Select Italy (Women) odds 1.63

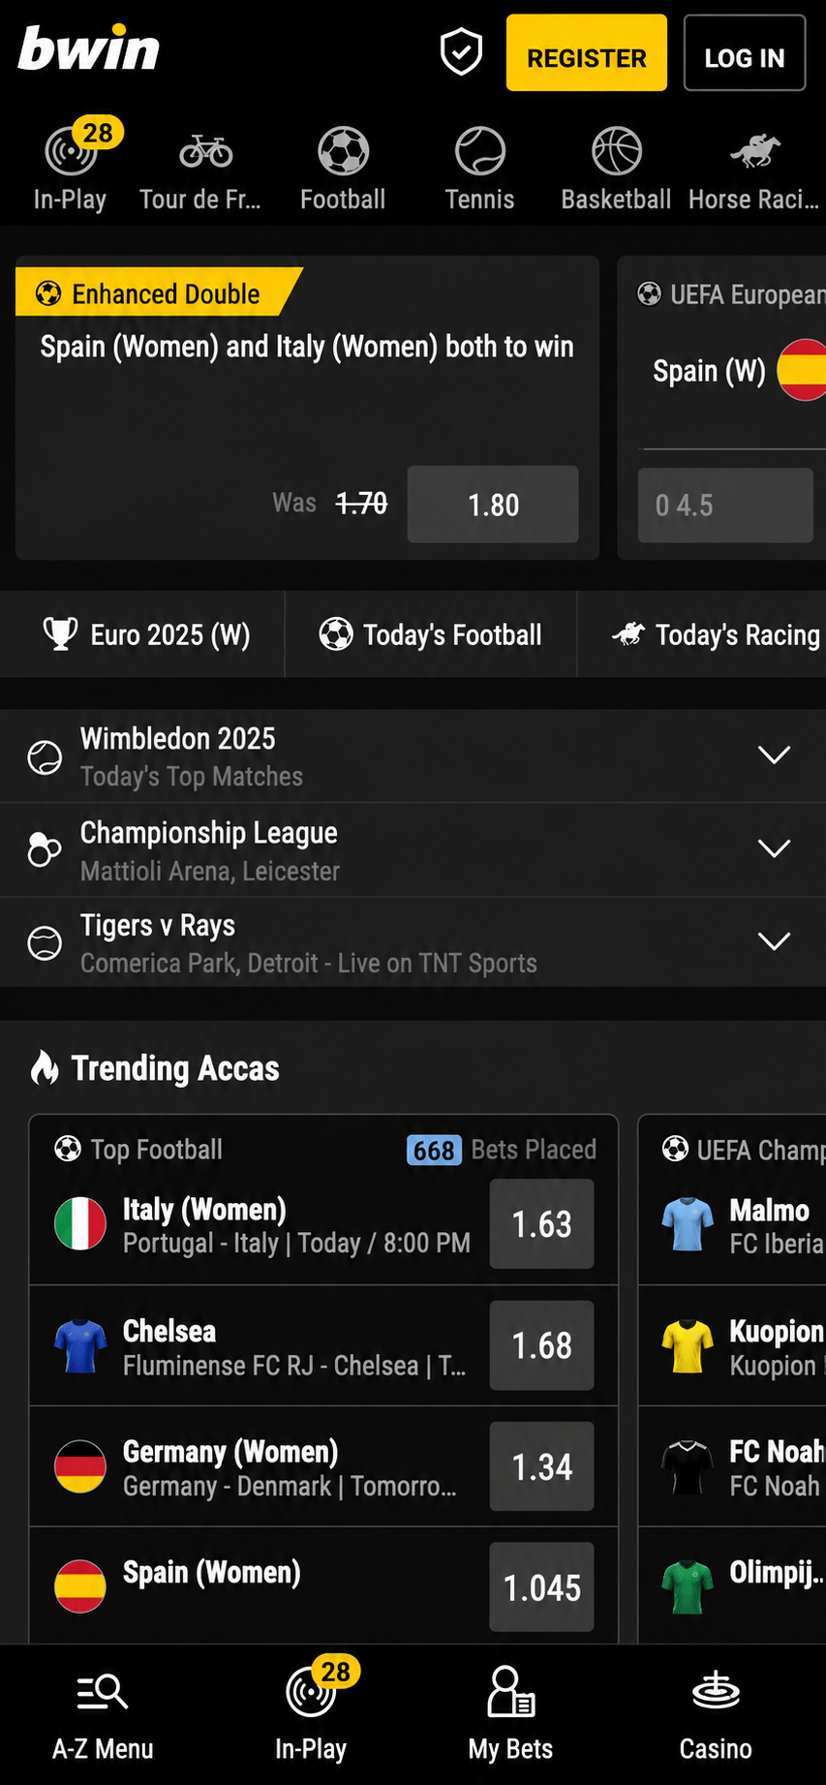coord(541,1224)
